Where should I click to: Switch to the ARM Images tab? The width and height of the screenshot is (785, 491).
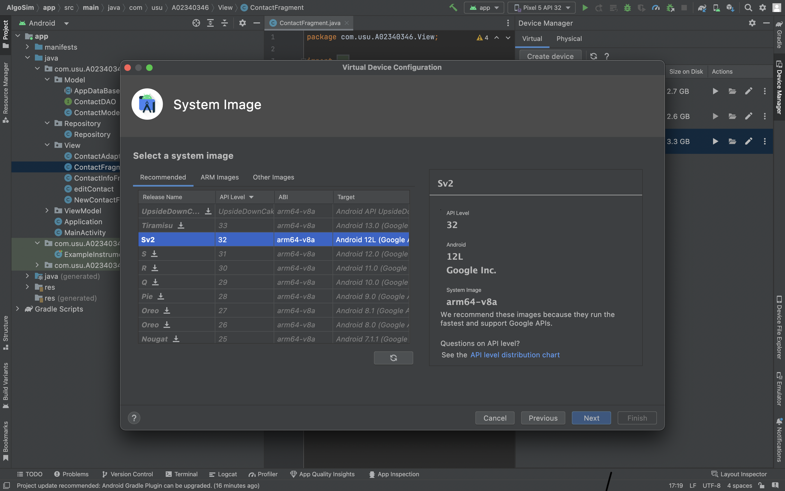(x=220, y=177)
